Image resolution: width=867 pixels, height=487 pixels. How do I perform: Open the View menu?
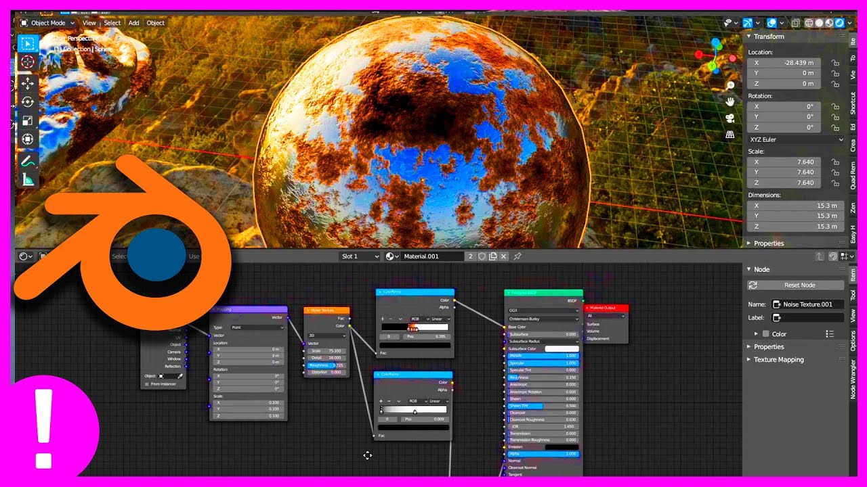point(89,23)
